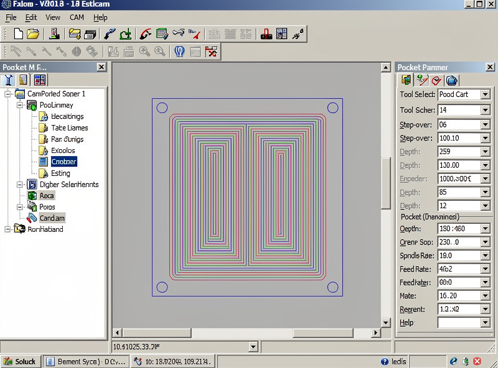Open first tab icon in Pocket Panmer panel
This screenshot has height=368, width=498.
point(406,80)
